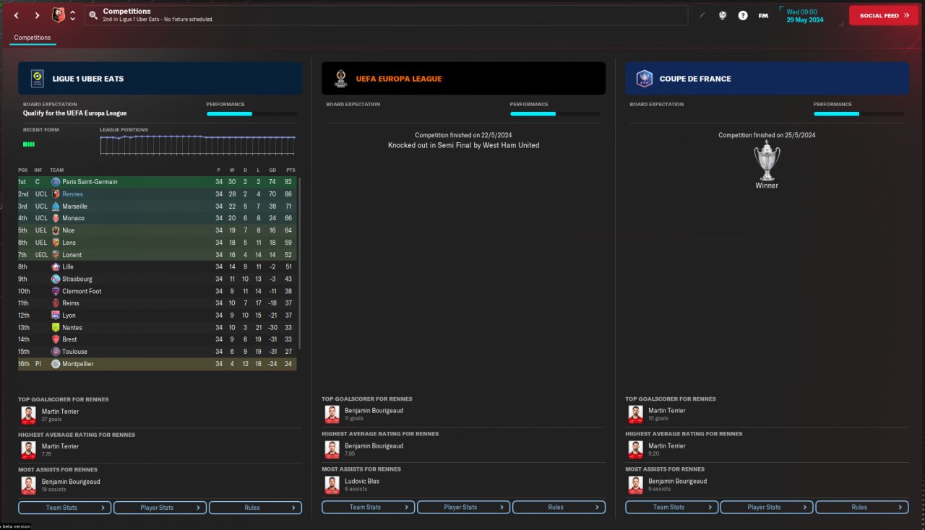Open the Social Feed panel

(x=884, y=15)
